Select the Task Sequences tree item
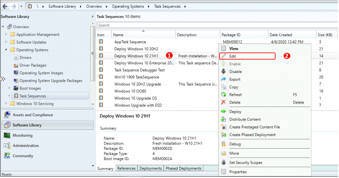This screenshot has height=178, width=339. click(x=50, y=96)
